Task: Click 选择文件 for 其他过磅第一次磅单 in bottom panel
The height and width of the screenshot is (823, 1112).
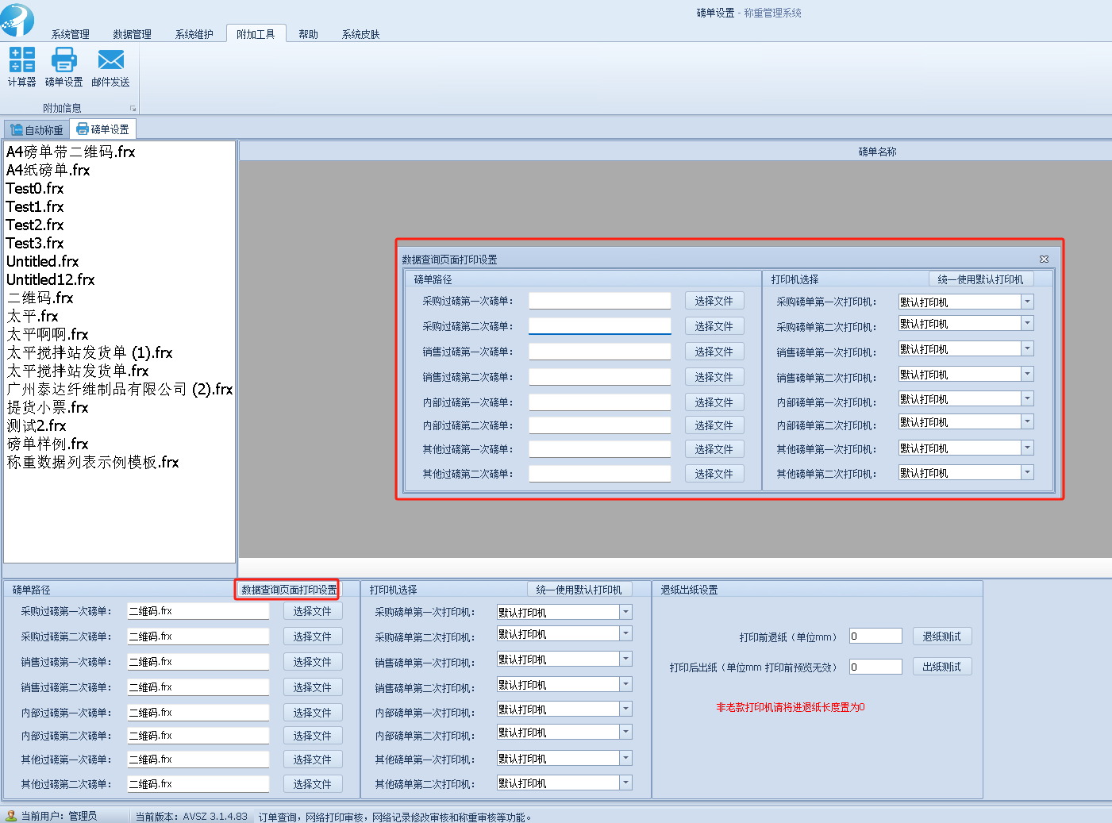Action: point(313,760)
